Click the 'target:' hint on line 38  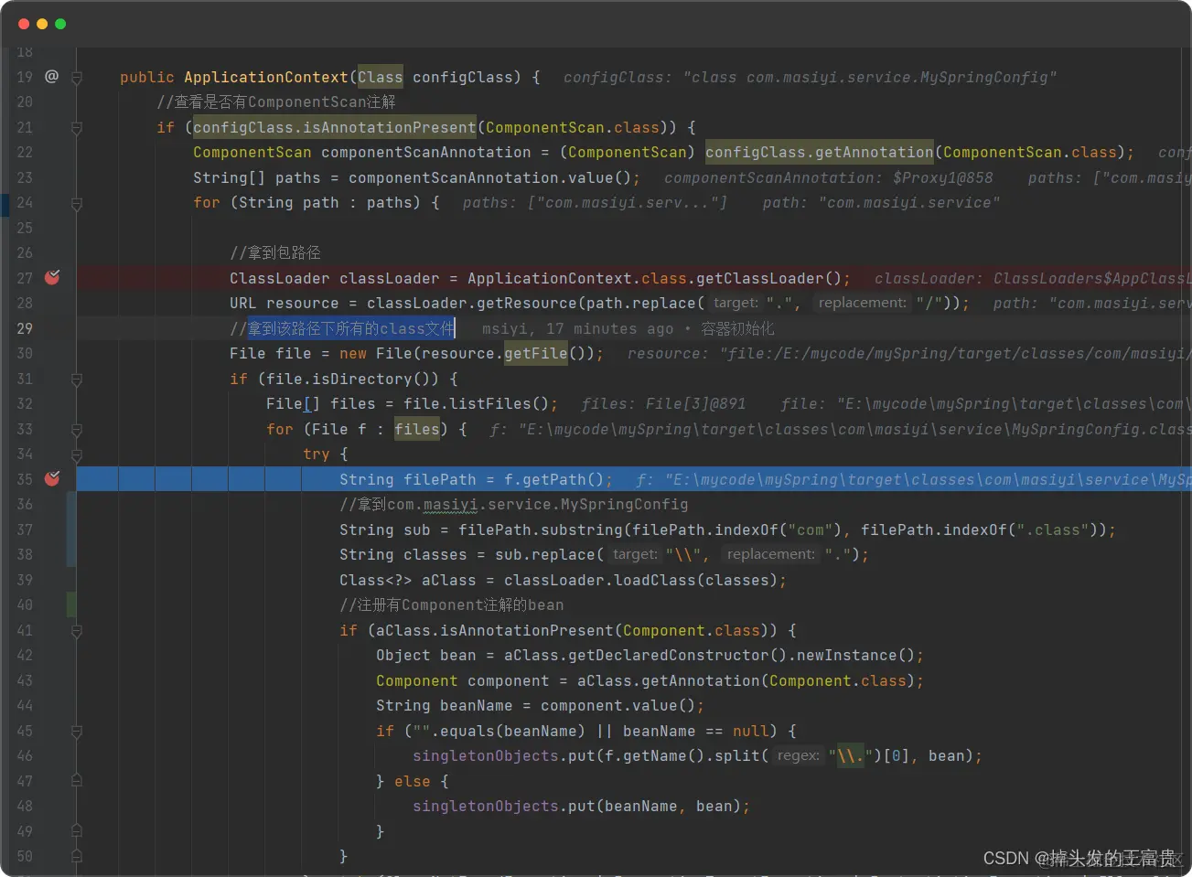[635, 554]
